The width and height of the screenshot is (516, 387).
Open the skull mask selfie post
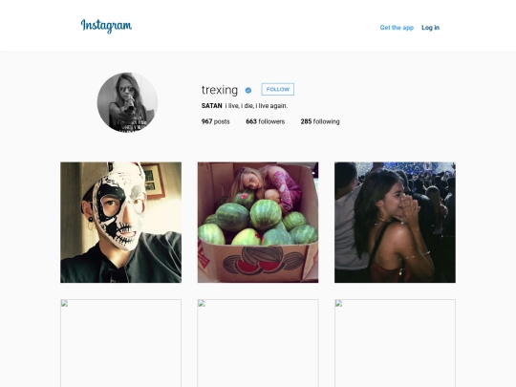point(120,222)
